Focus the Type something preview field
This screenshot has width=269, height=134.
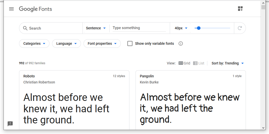click(x=139, y=28)
